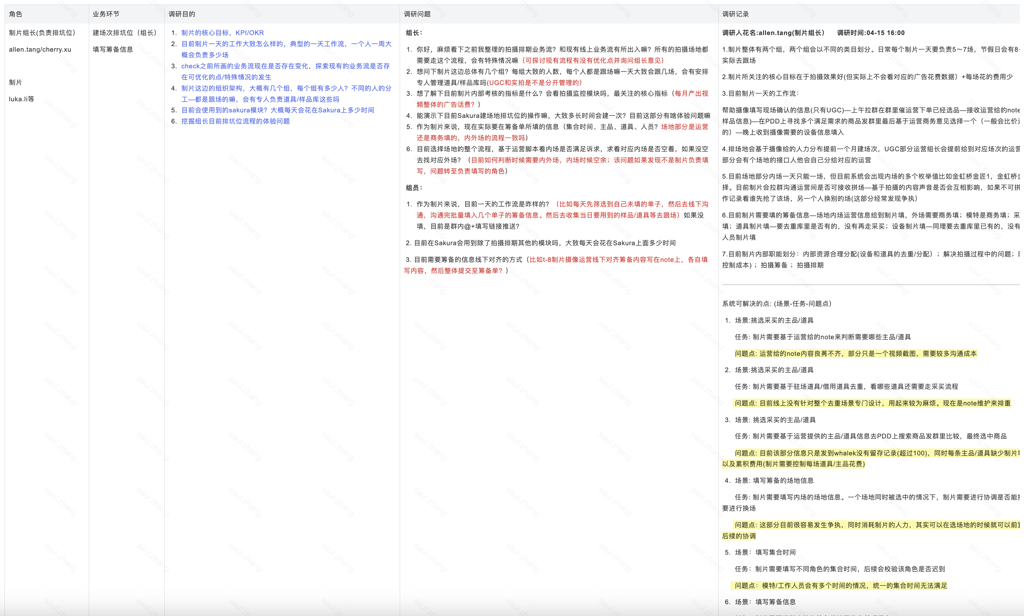Click blue item starting with check之前所画的业务流
This screenshot has width=1024, height=616.
285,66
